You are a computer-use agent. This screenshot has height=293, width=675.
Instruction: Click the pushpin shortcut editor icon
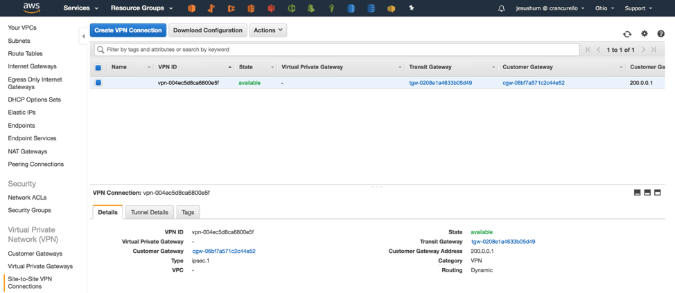tap(412, 8)
